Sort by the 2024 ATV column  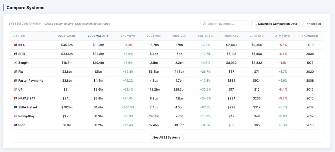click(x=231, y=36)
